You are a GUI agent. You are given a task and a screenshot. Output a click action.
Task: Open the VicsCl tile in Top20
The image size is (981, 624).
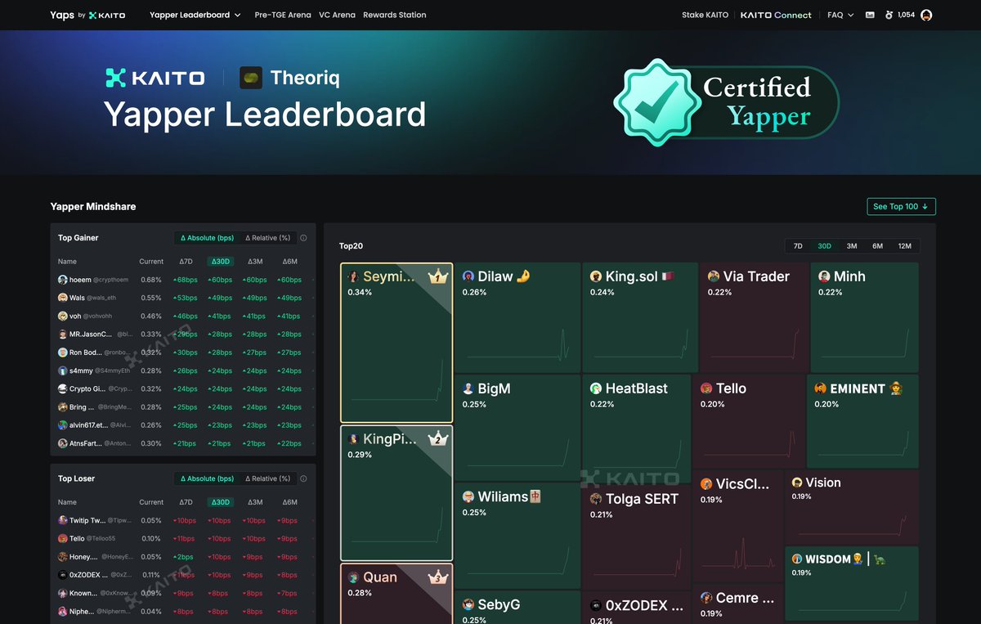(x=737, y=525)
